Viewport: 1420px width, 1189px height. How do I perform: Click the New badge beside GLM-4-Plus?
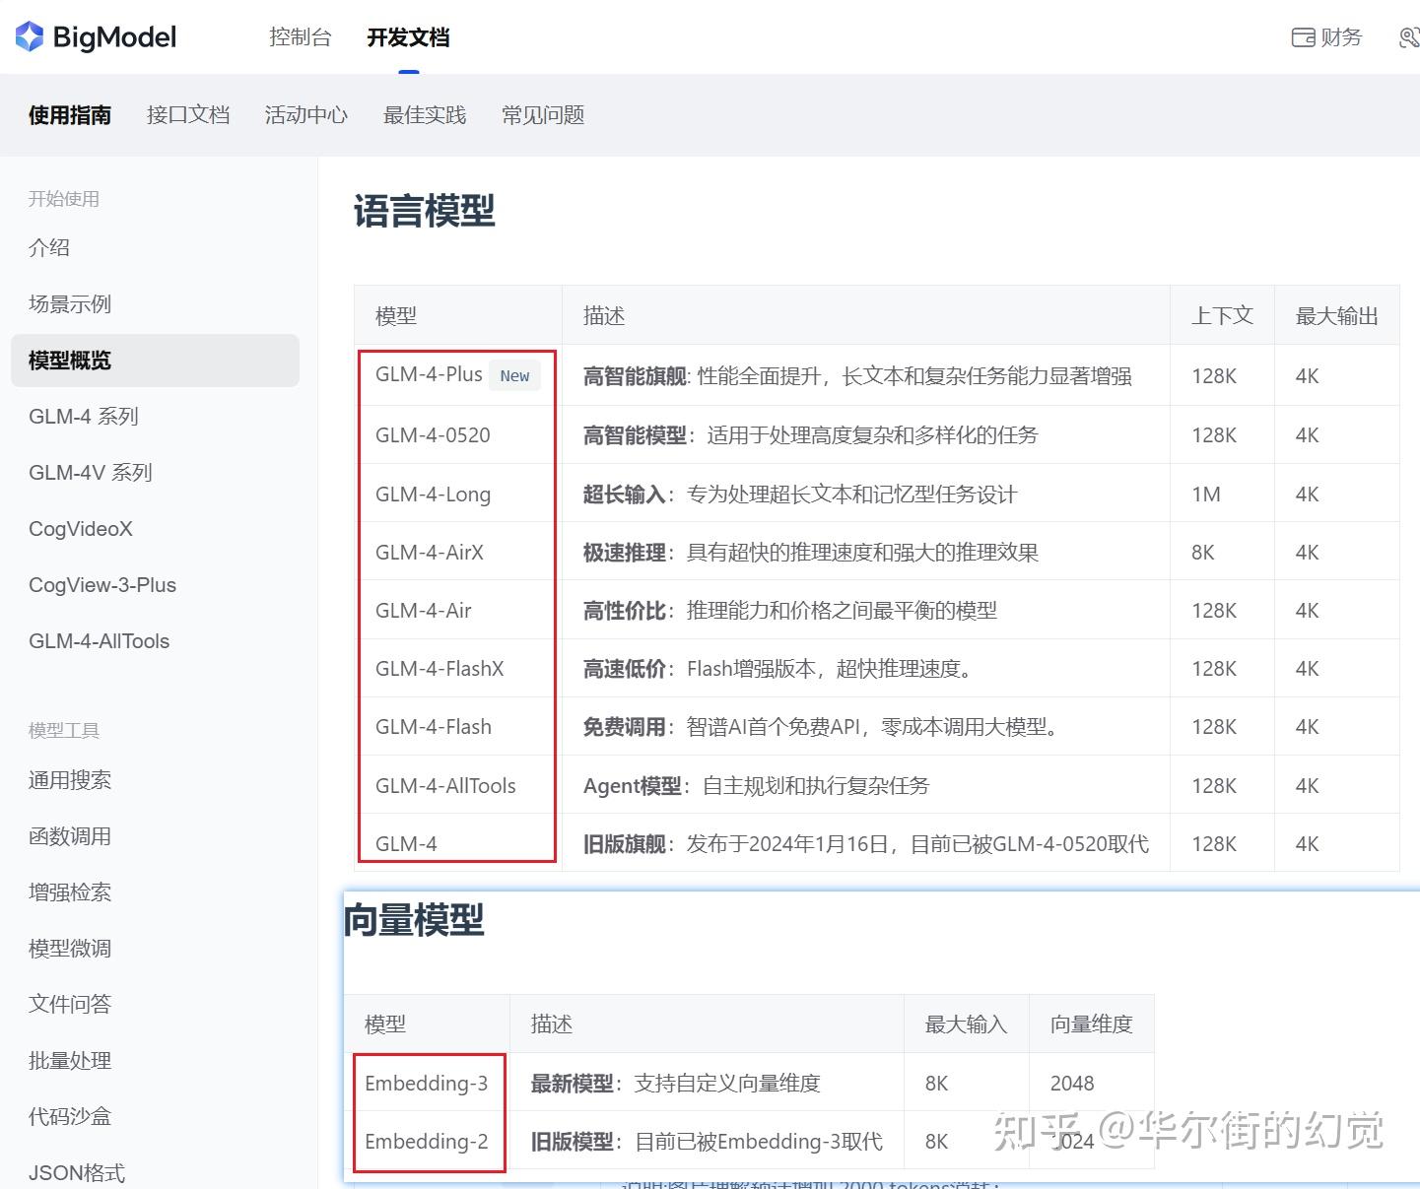(514, 375)
